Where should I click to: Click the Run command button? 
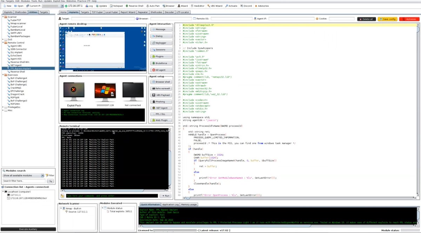coord(165,196)
